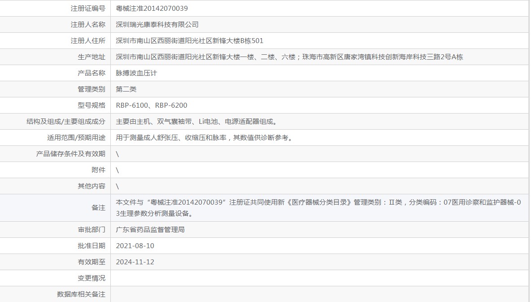Click model value RBP-6100、RBP-6200
Image resolution: width=532 pixels, height=302 pixels.
click(x=151, y=105)
